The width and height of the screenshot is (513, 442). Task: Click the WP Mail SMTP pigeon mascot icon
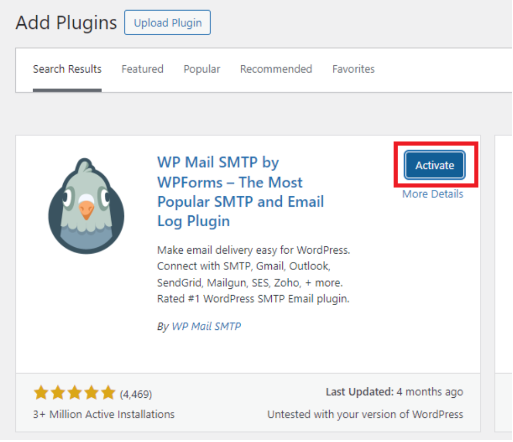[x=86, y=206]
